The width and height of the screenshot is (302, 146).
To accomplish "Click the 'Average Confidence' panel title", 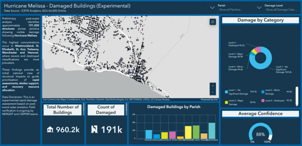I will coord(260,113).
